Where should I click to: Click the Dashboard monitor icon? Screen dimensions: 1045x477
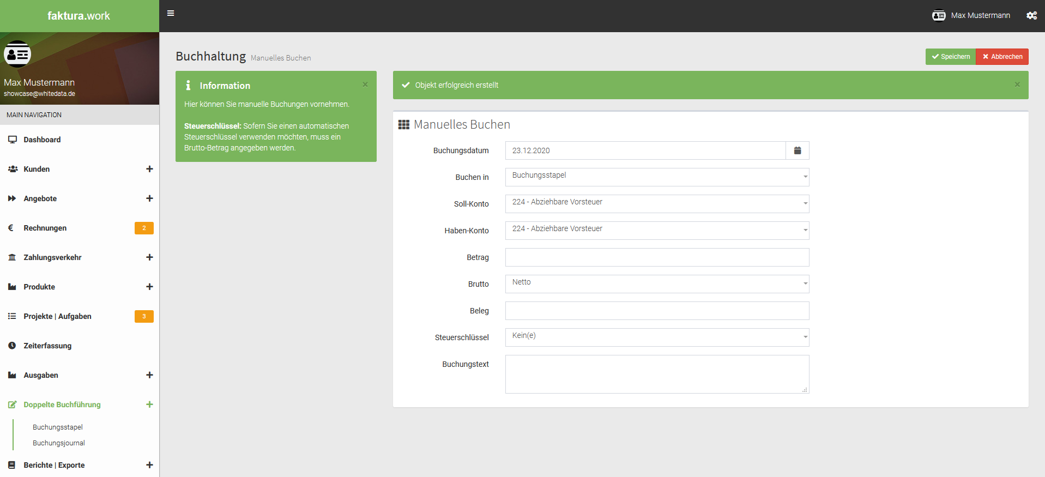point(13,140)
